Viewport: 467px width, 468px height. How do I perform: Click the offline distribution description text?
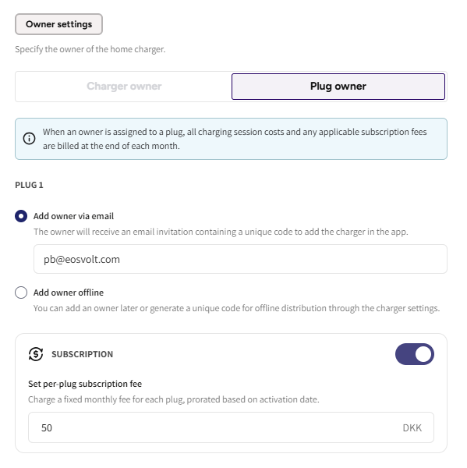pyautogui.click(x=236, y=308)
